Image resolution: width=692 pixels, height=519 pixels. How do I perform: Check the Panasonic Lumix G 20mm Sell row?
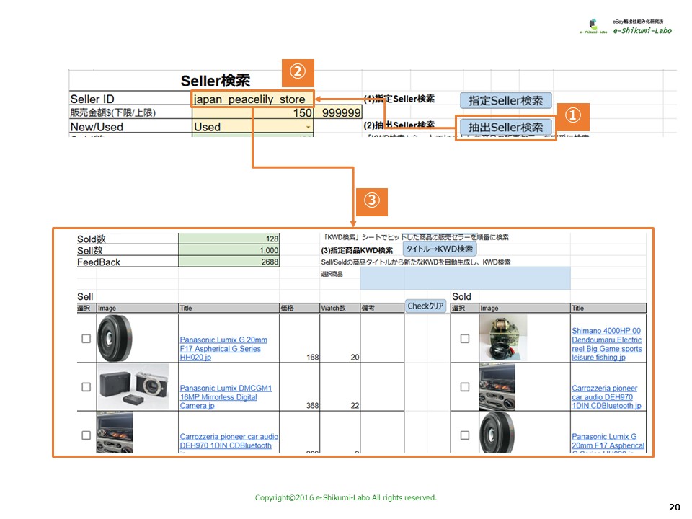[86, 339]
